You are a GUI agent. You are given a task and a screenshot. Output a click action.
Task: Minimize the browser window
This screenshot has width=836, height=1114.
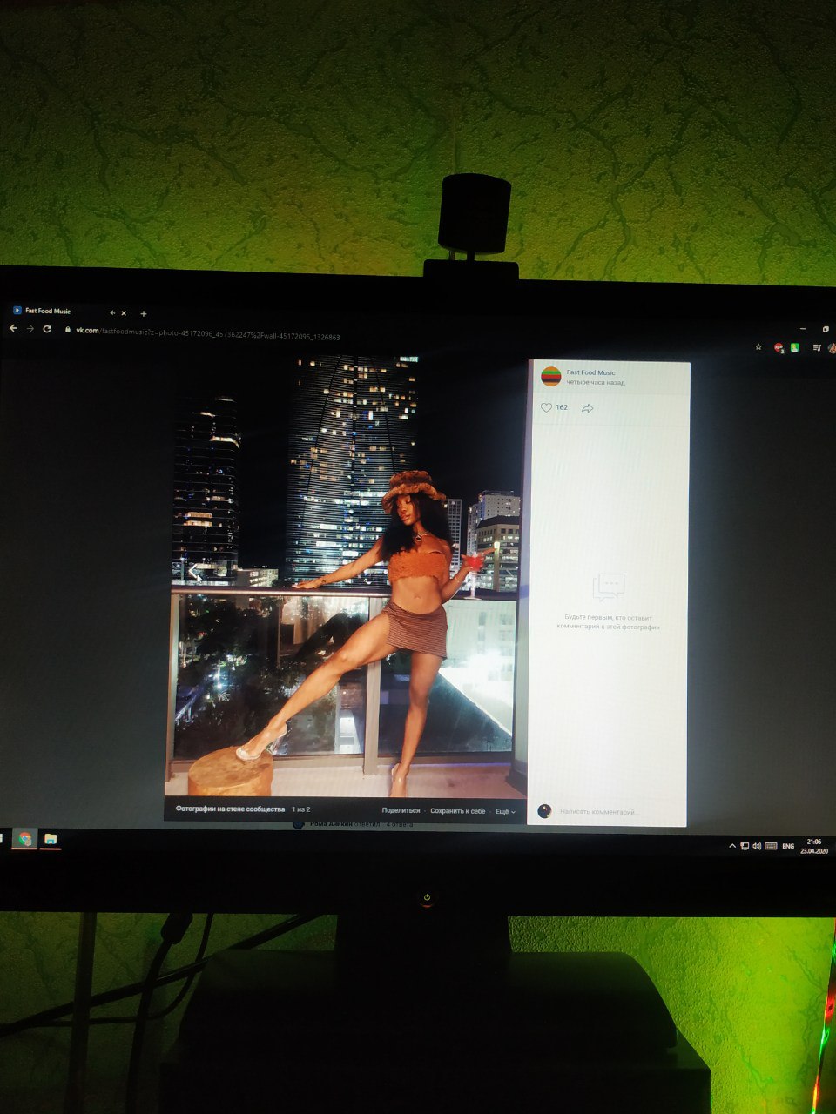click(802, 329)
